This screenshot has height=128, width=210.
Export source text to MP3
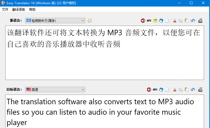tap(149, 21)
